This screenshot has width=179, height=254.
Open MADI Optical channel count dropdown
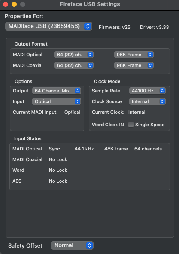[x=74, y=55]
